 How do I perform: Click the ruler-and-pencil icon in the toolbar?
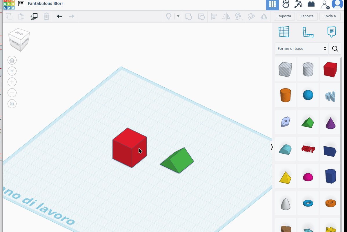pos(251,16)
